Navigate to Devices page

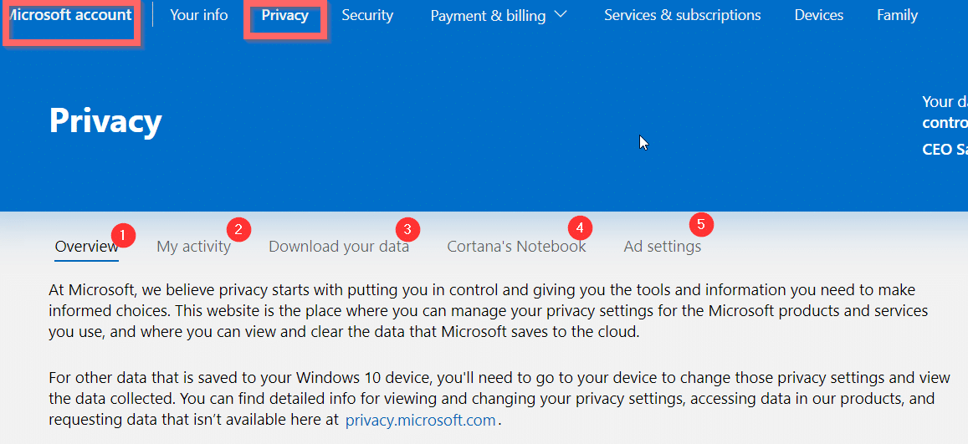tap(818, 15)
